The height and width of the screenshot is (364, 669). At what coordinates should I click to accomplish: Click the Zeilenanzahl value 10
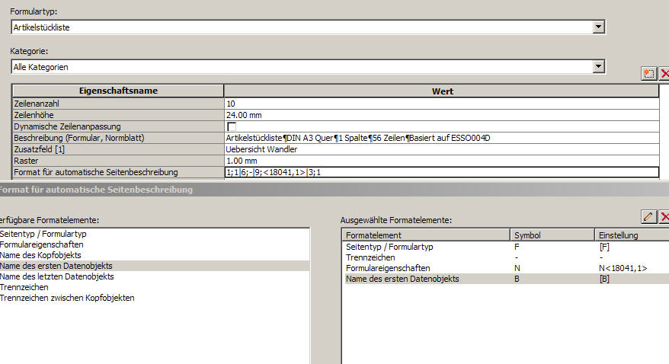coord(442,104)
